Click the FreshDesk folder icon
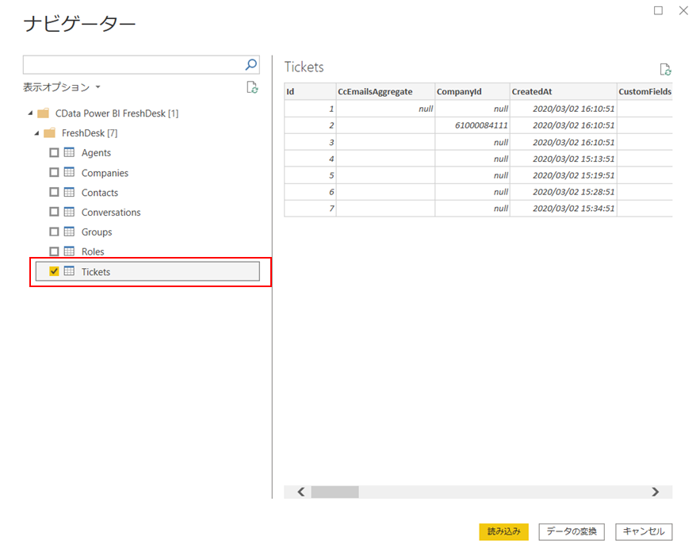The width and height of the screenshot is (696, 552). pyautogui.click(x=50, y=132)
